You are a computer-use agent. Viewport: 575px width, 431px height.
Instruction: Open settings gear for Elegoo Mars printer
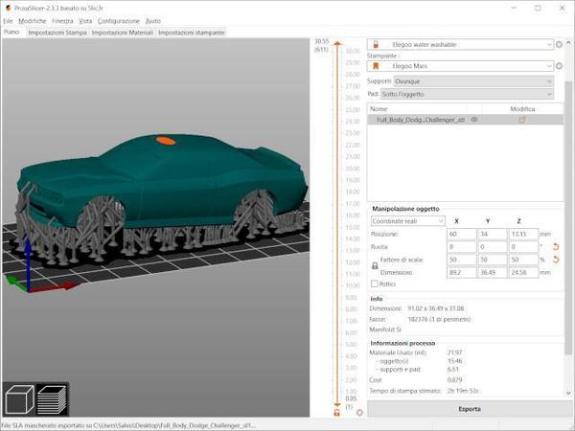coord(560,66)
